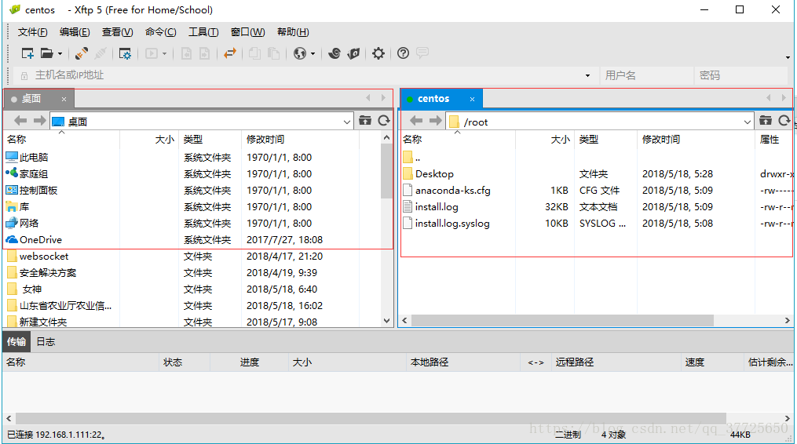Open the 查看(V) menu
The height and width of the screenshot is (444, 797).
click(118, 32)
